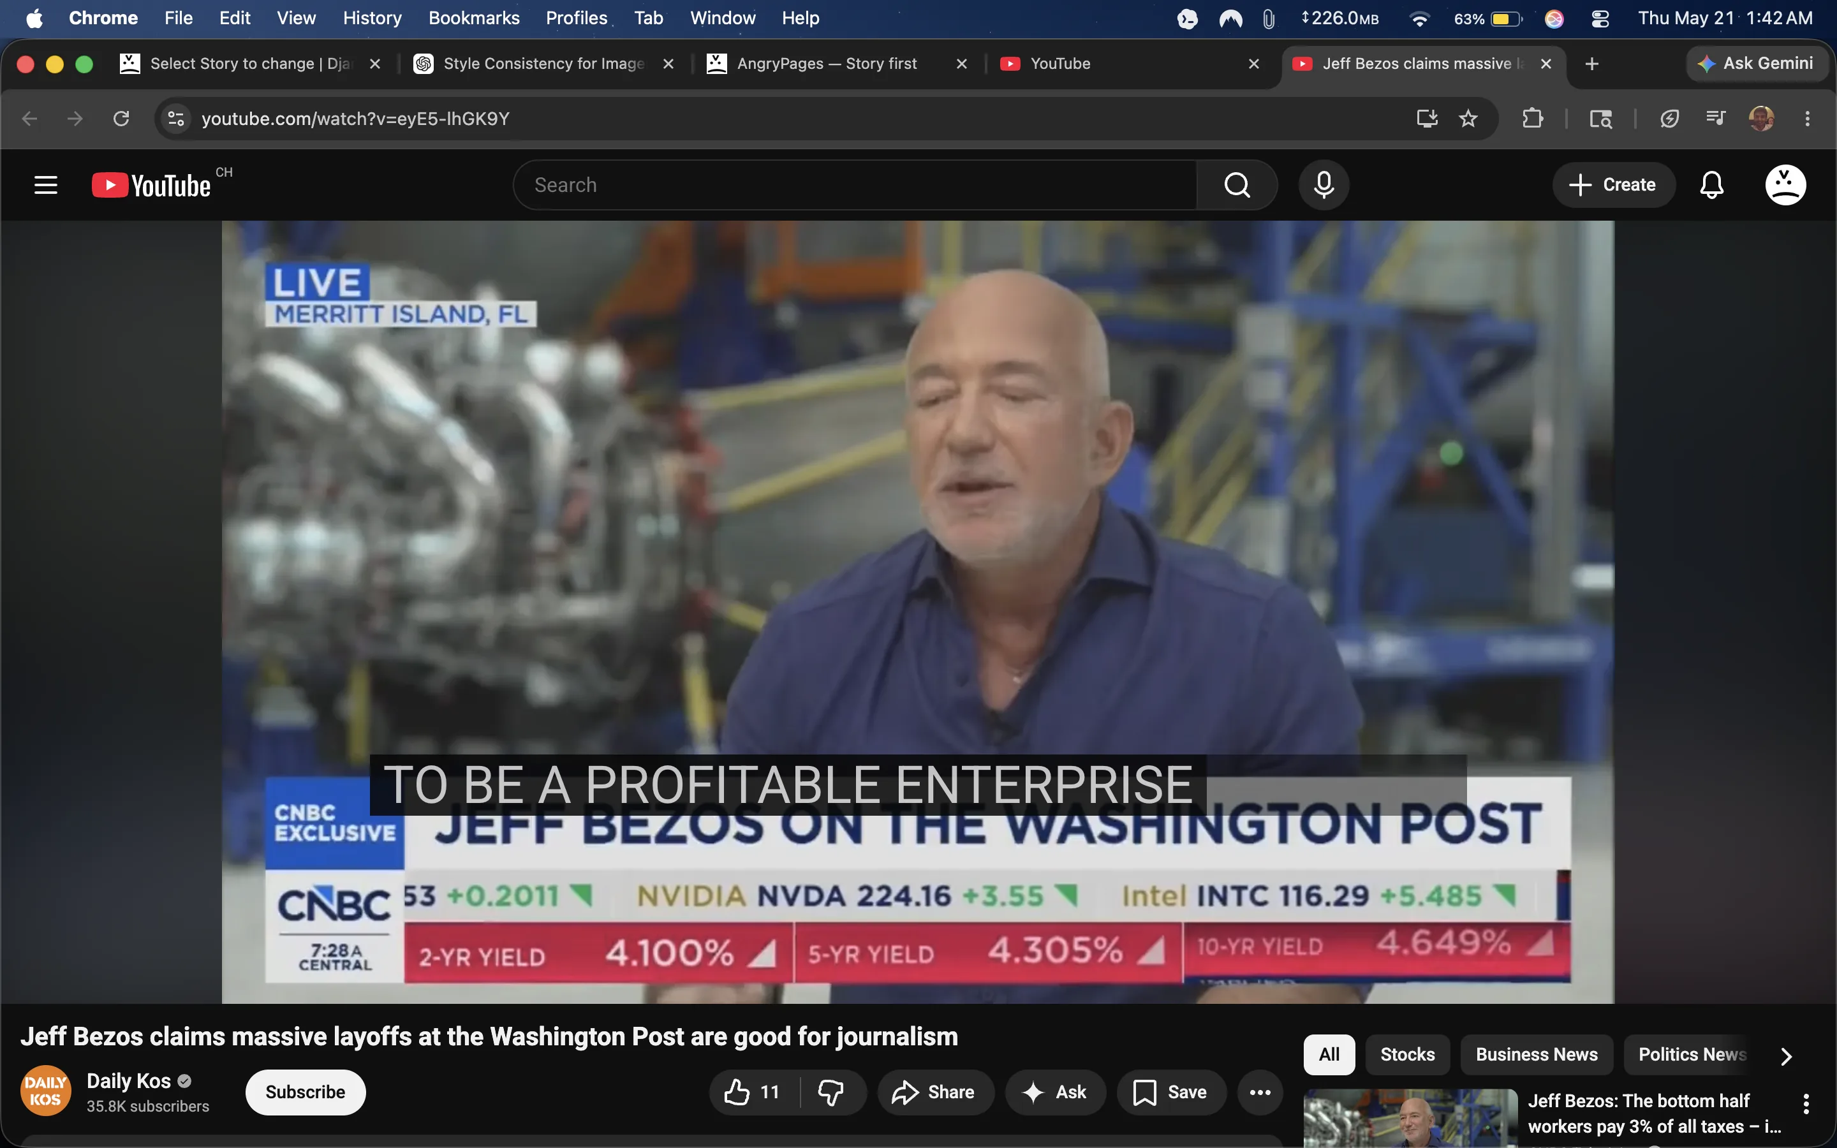Click the video player to pause

pyautogui.click(x=918, y=612)
